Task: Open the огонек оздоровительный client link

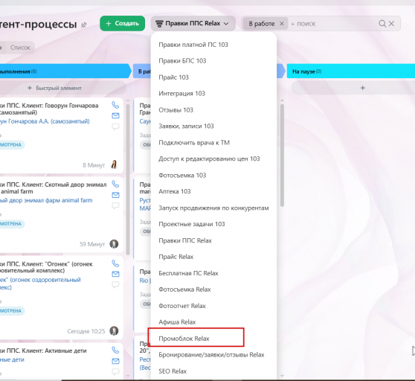Action: pos(40,284)
